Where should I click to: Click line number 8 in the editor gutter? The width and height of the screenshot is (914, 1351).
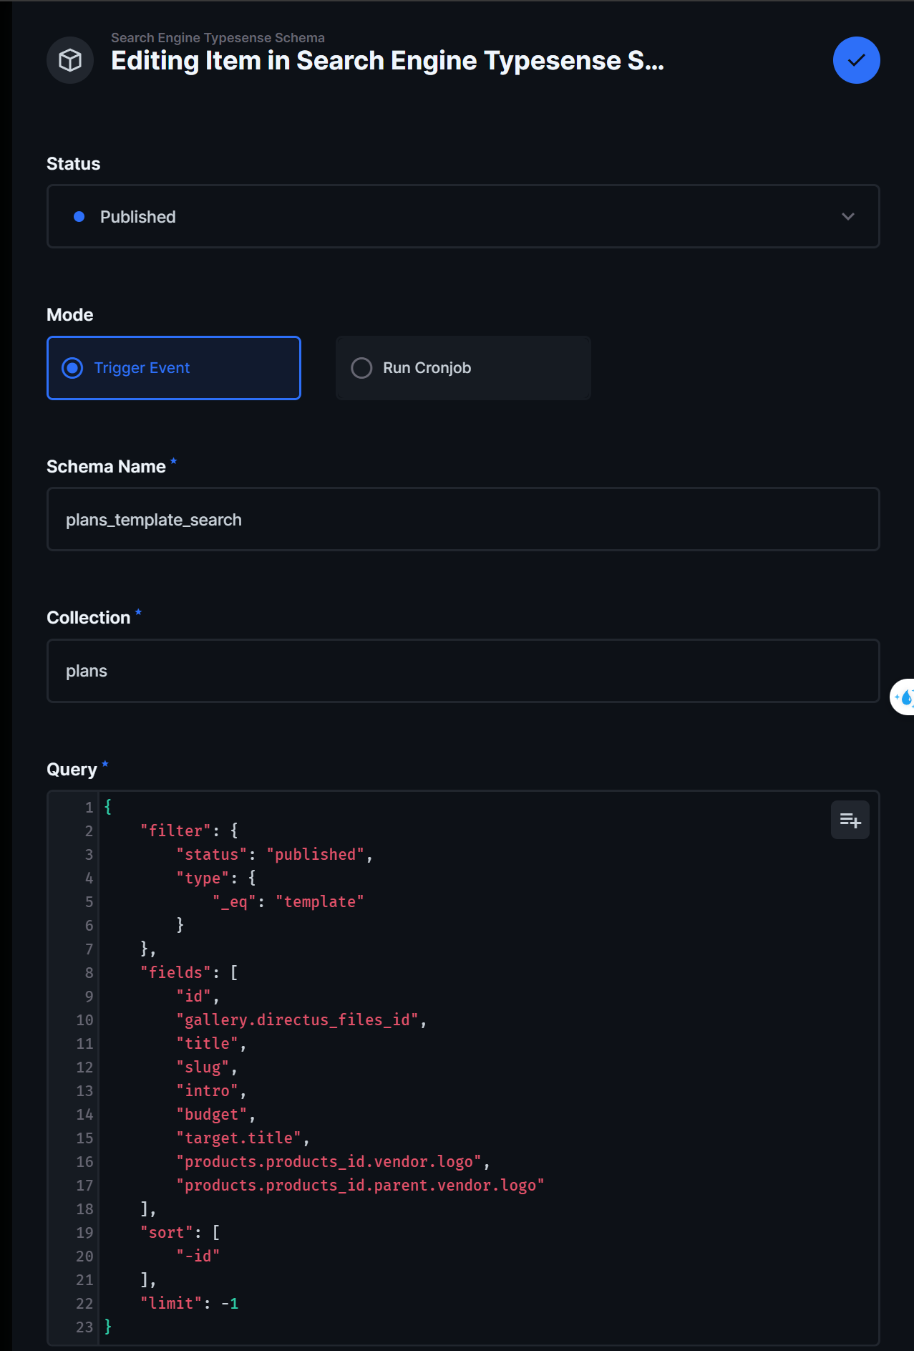tap(89, 972)
